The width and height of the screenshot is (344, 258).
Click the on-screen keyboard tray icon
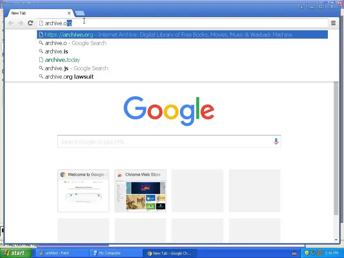click(294, 253)
